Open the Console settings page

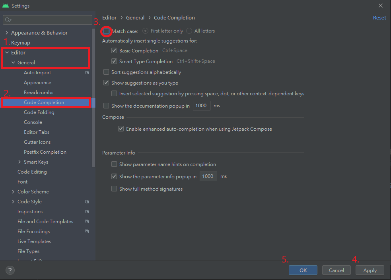[x=33, y=122]
